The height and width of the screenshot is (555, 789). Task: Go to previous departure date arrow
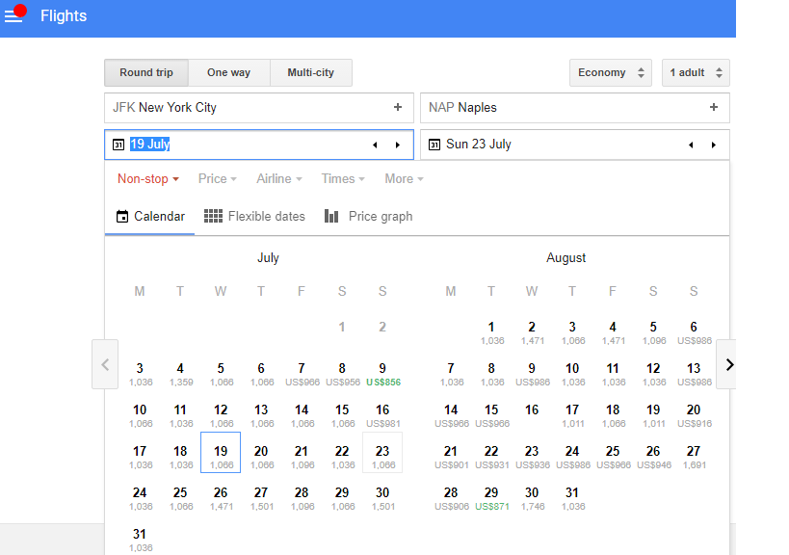pos(376,145)
